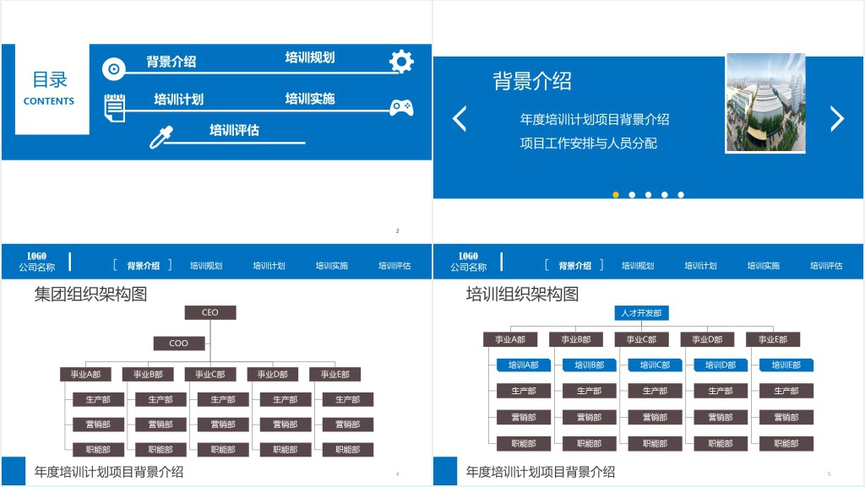Click the CEO box in the org chart
865x487 pixels.
(210, 312)
